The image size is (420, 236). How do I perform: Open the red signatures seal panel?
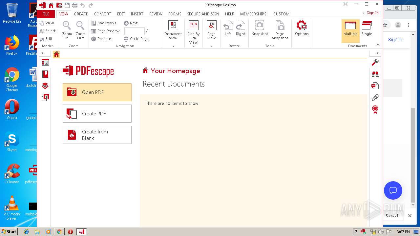point(375,109)
